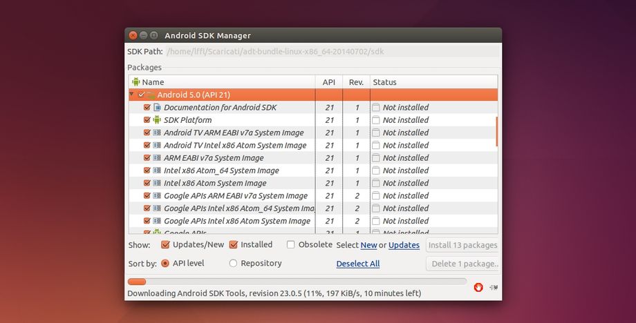Uncheck the SDK Platform package checkbox
Screen dimensions: 636x323
click(x=147, y=120)
